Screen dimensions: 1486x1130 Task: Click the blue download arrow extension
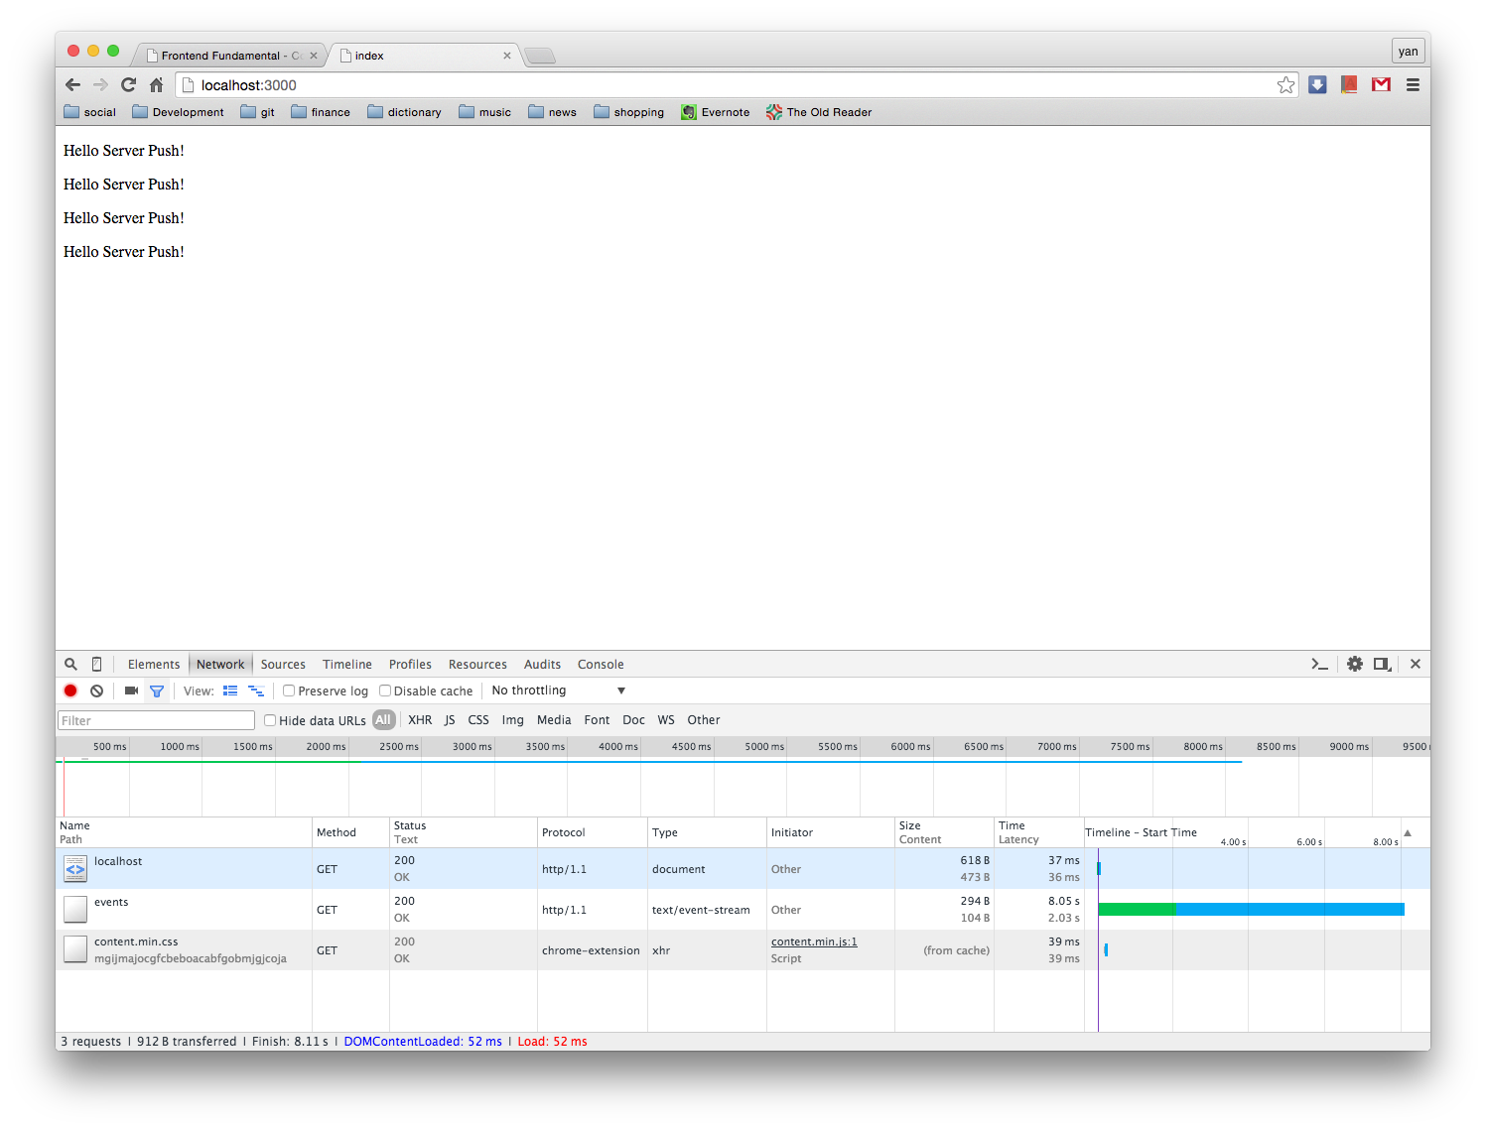tap(1317, 85)
